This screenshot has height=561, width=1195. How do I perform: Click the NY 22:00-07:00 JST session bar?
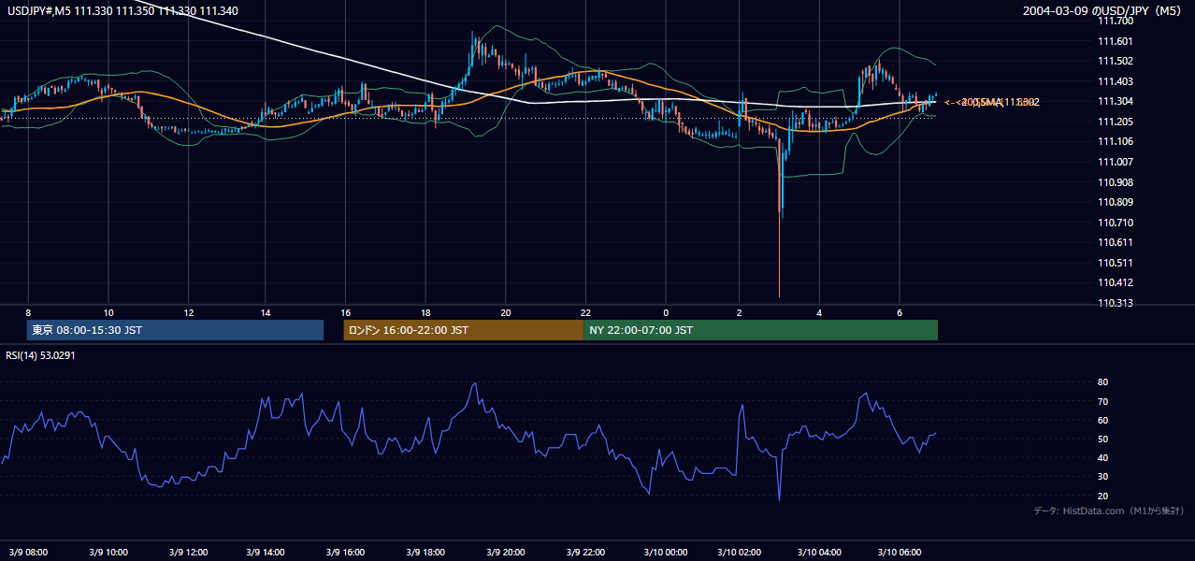(x=761, y=330)
